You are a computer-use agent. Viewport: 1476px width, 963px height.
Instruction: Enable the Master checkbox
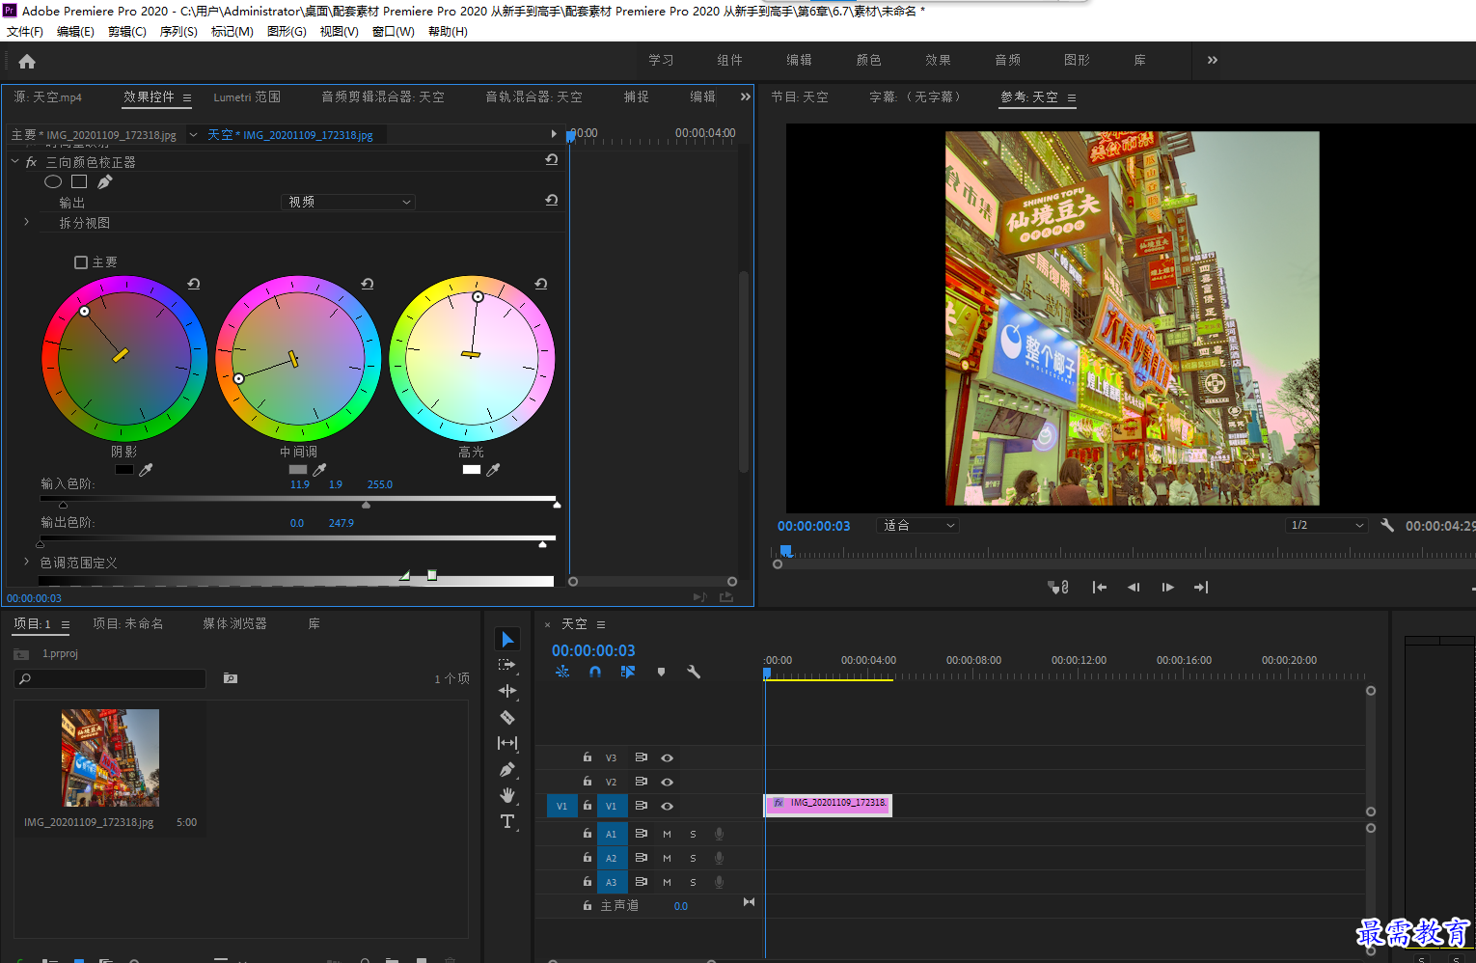click(81, 262)
